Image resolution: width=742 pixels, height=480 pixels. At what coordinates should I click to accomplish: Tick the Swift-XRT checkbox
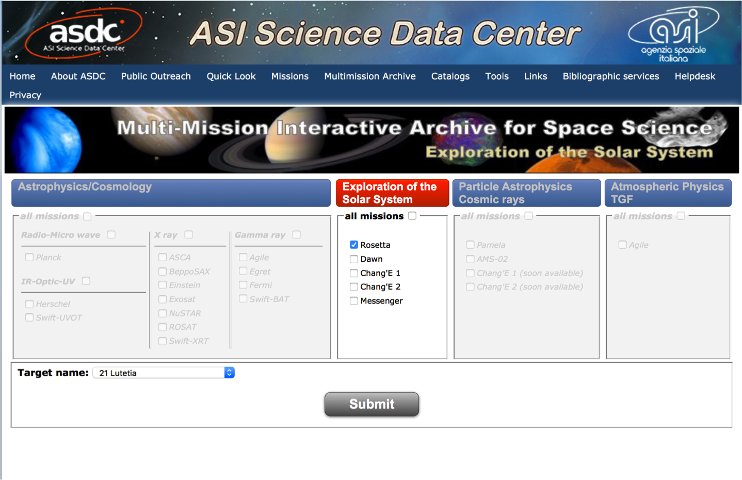click(163, 341)
